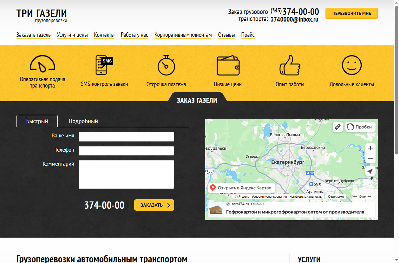Click the 3740000@inbox.ru email address
This screenshot has width=399, height=263.
click(294, 19)
